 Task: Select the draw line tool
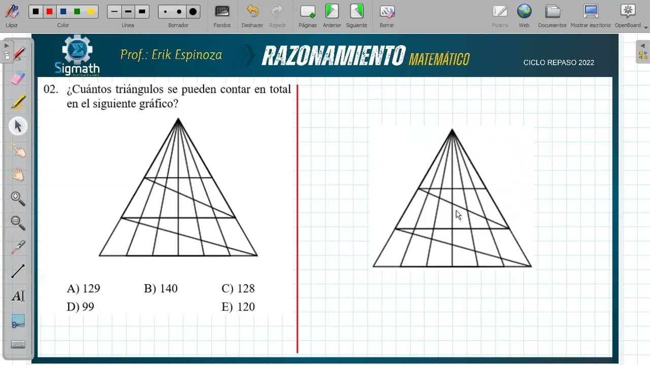click(18, 272)
